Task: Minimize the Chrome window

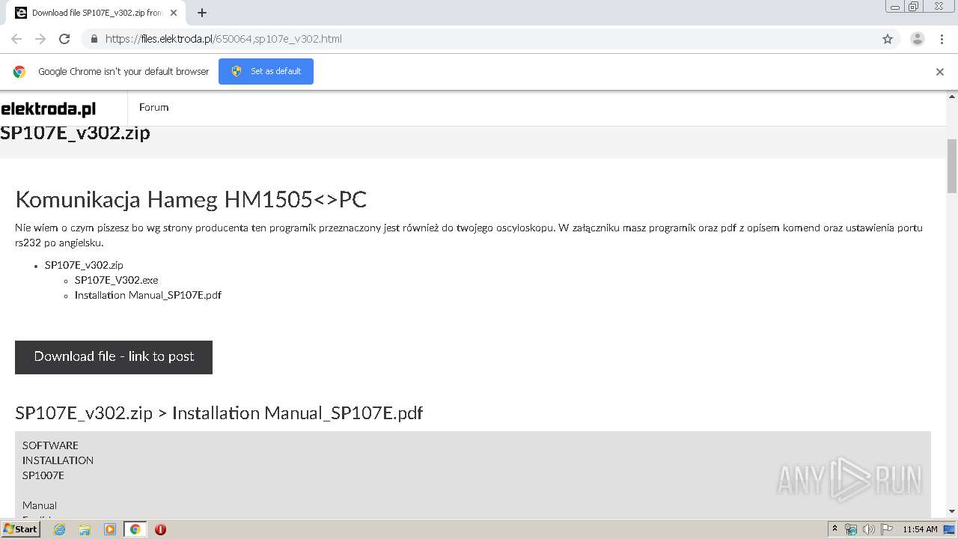Action: coord(895,7)
